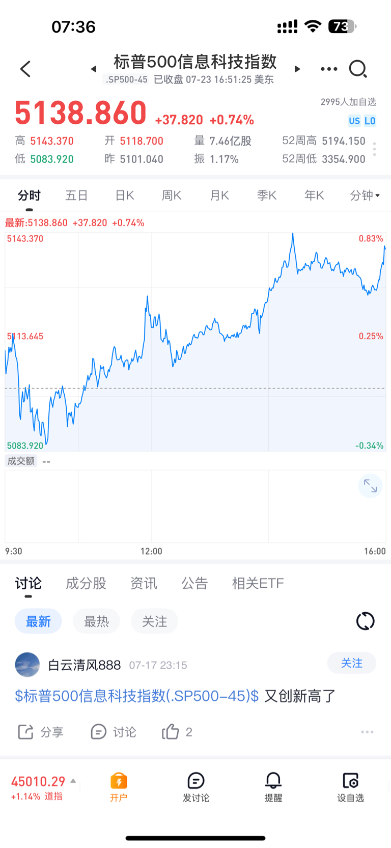Tap the share icon under post
This screenshot has height=848, width=391.
coord(25,732)
